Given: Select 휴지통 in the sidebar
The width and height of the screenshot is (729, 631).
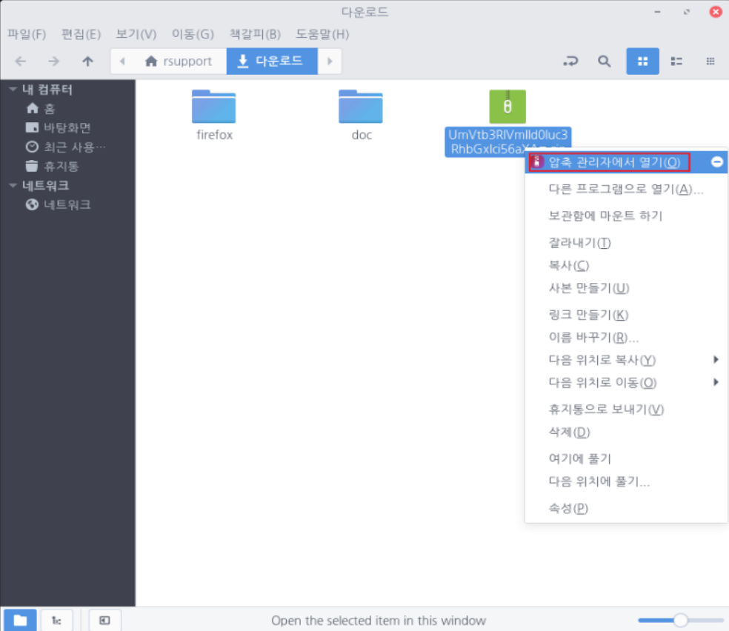Looking at the screenshot, I should pyautogui.click(x=61, y=167).
